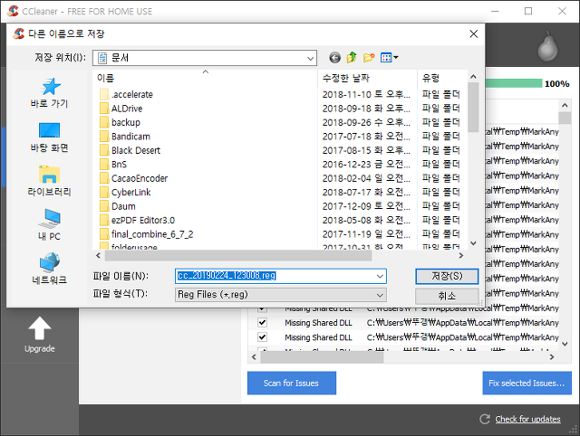This screenshot has height=436, width=580.
Task: Select 네트워크 network location
Action: coord(50,269)
